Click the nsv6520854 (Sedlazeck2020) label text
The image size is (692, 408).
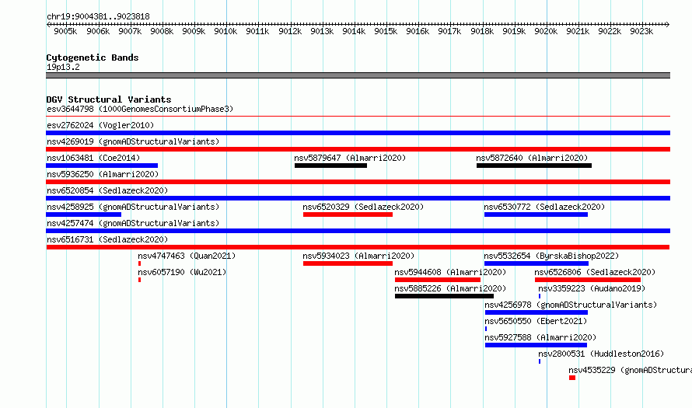point(107,190)
